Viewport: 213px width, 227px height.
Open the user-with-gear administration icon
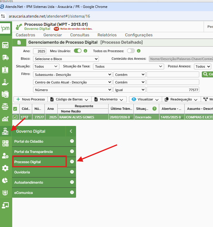5,156
